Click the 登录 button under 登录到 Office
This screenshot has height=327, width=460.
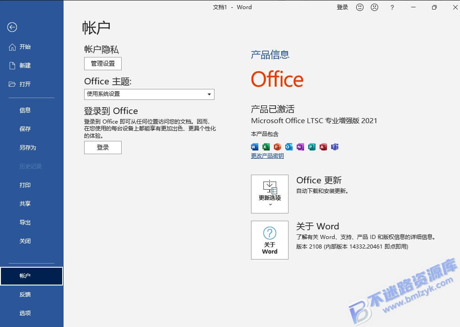click(x=103, y=147)
